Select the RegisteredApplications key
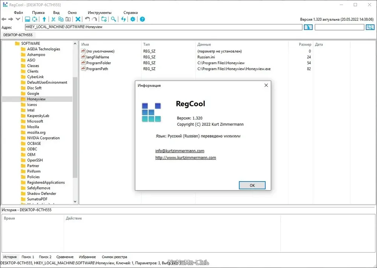Viewport: 377px width, 268px height. [x=46, y=182]
